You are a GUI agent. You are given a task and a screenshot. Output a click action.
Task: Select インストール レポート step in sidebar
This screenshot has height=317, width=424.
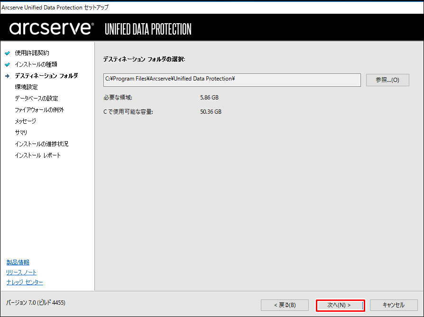click(x=37, y=155)
